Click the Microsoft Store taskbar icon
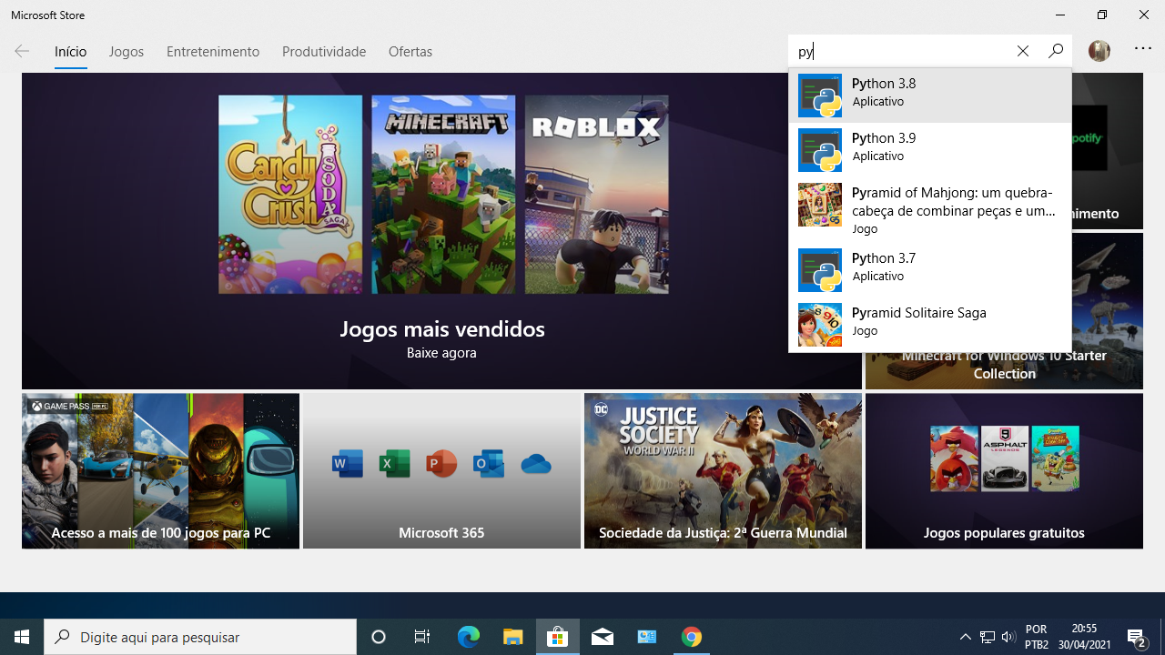The image size is (1165, 655). tap(557, 637)
